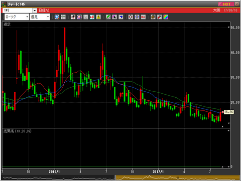Click the chart search magnifier icon
Screen dimensions: 241x181
click(79, 17)
